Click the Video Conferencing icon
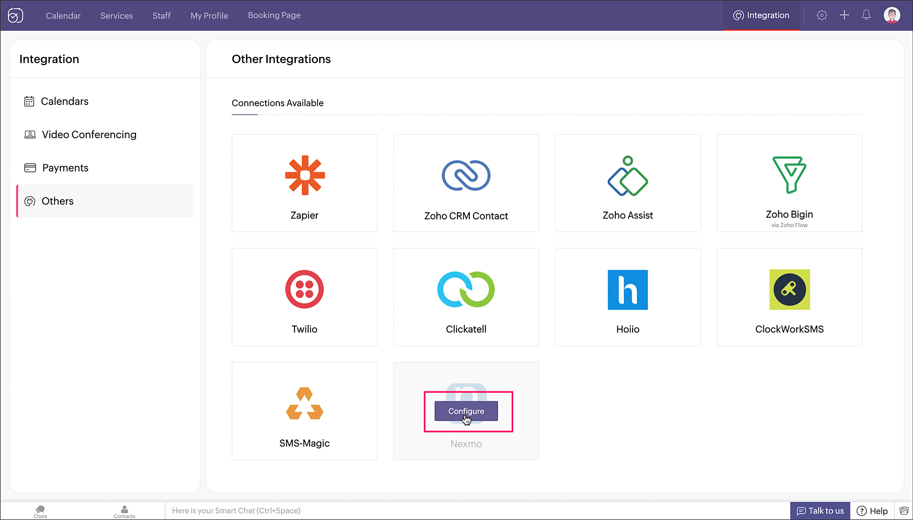This screenshot has height=520, width=913. coord(30,135)
